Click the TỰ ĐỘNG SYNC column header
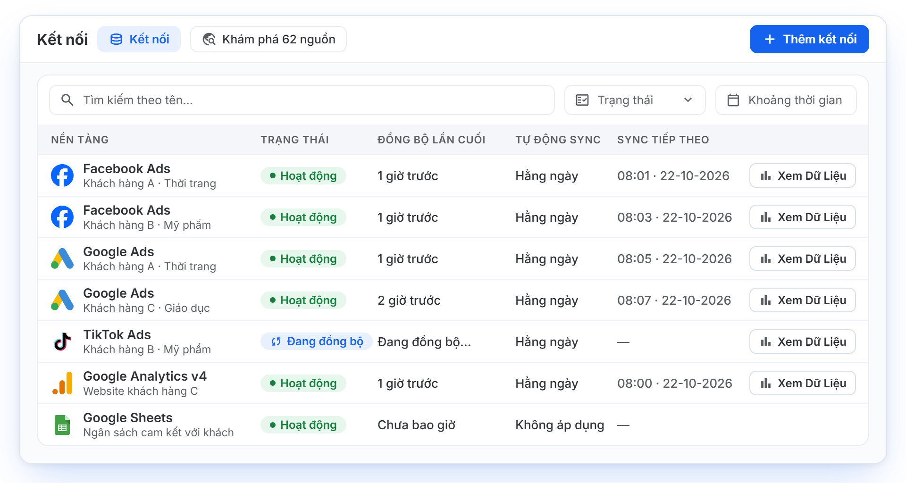 pos(558,140)
